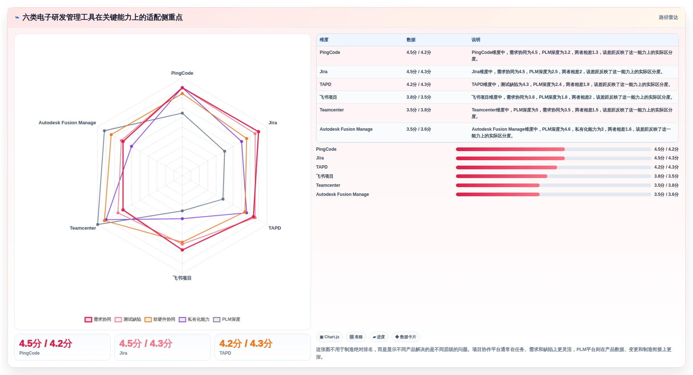Toggle the 软硬件协同 legend swatch
This screenshot has height=375, width=693.
tap(148, 320)
